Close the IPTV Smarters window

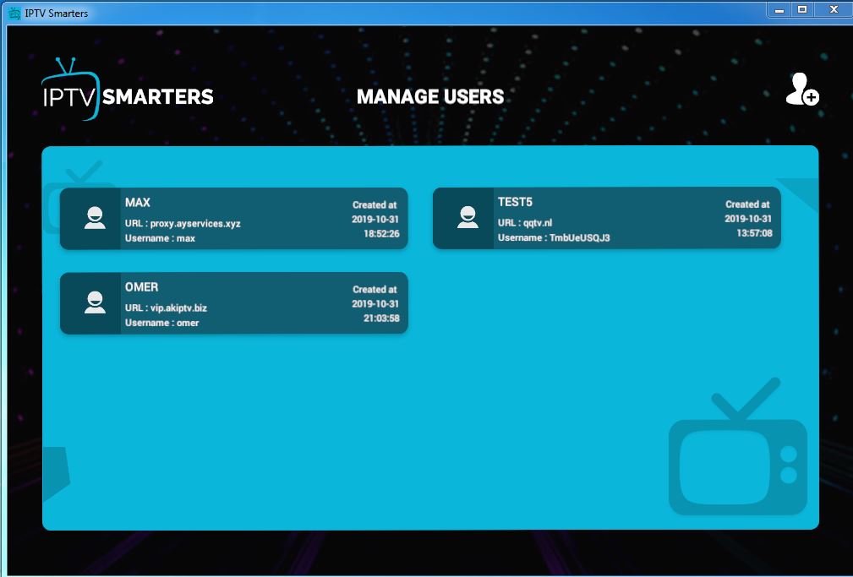833,9
